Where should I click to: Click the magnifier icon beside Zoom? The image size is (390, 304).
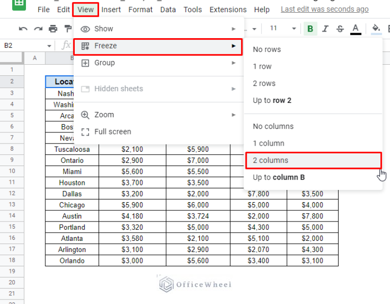point(85,115)
